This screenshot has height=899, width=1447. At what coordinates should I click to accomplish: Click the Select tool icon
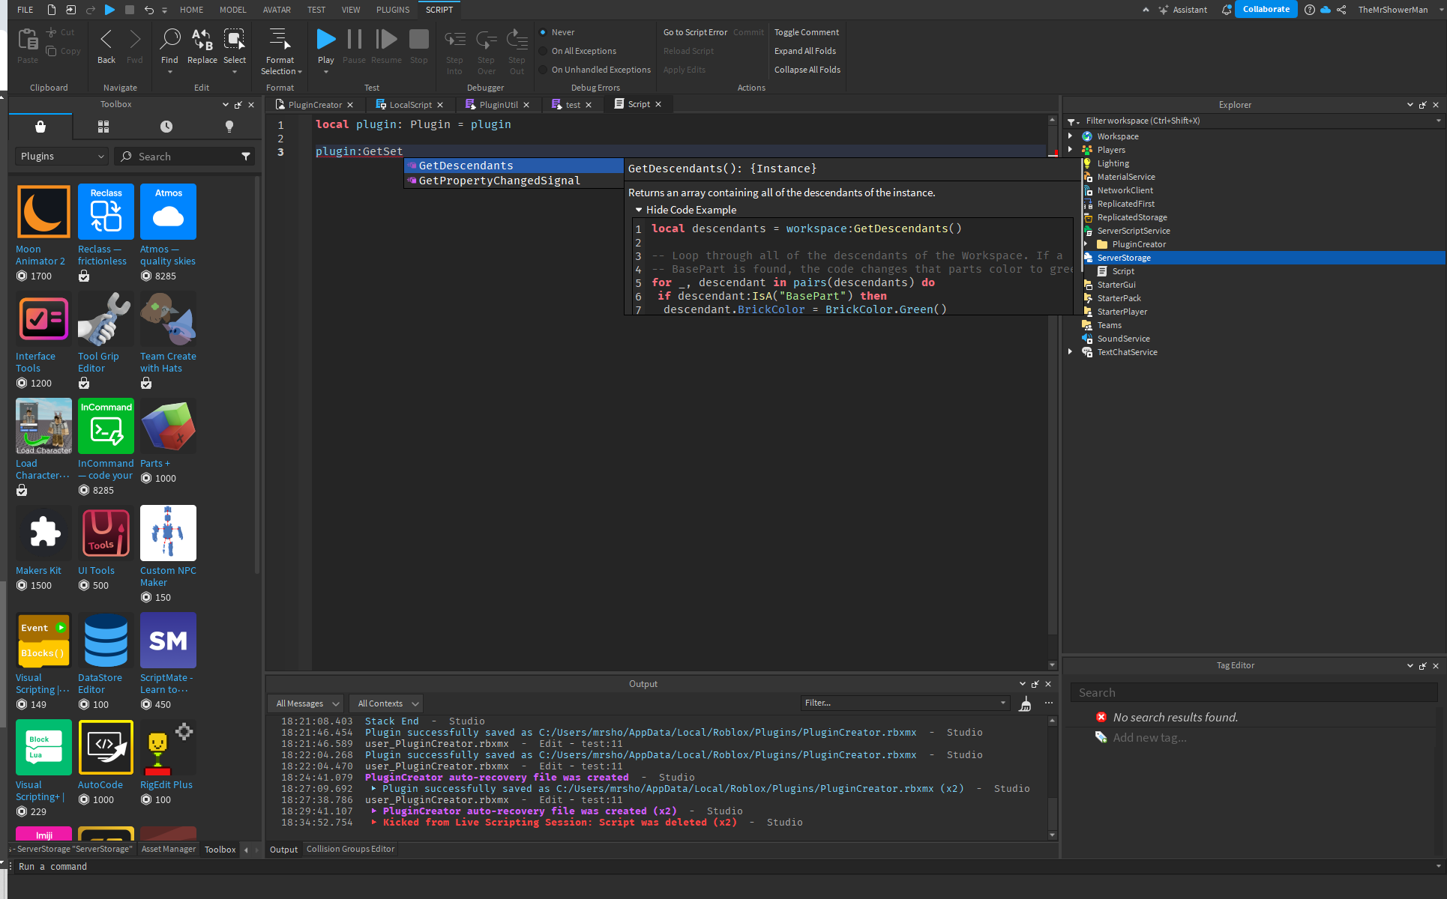click(x=235, y=39)
